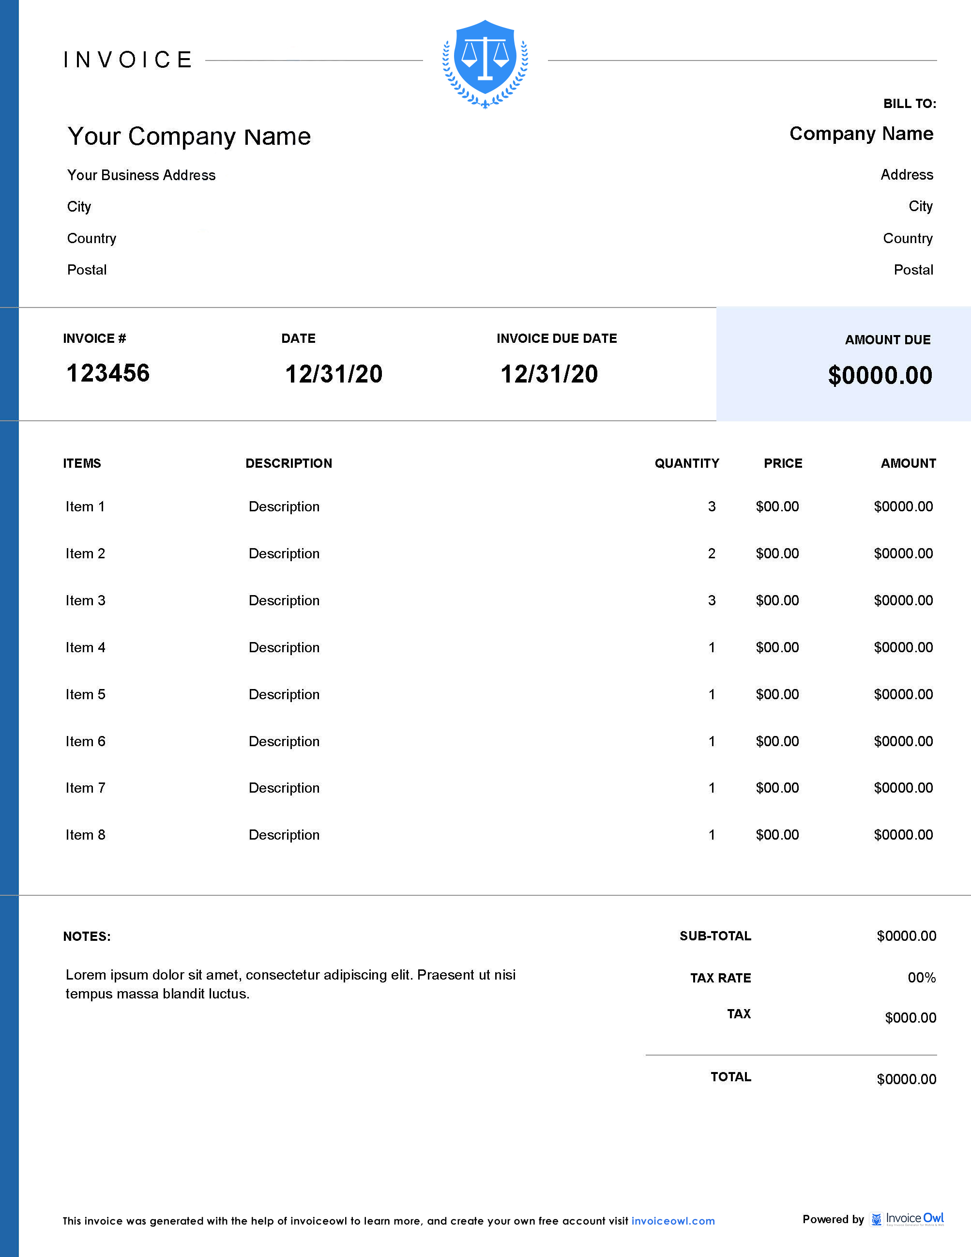The width and height of the screenshot is (971, 1257).
Task: Click Item 1 in the items list
Action: (x=85, y=506)
